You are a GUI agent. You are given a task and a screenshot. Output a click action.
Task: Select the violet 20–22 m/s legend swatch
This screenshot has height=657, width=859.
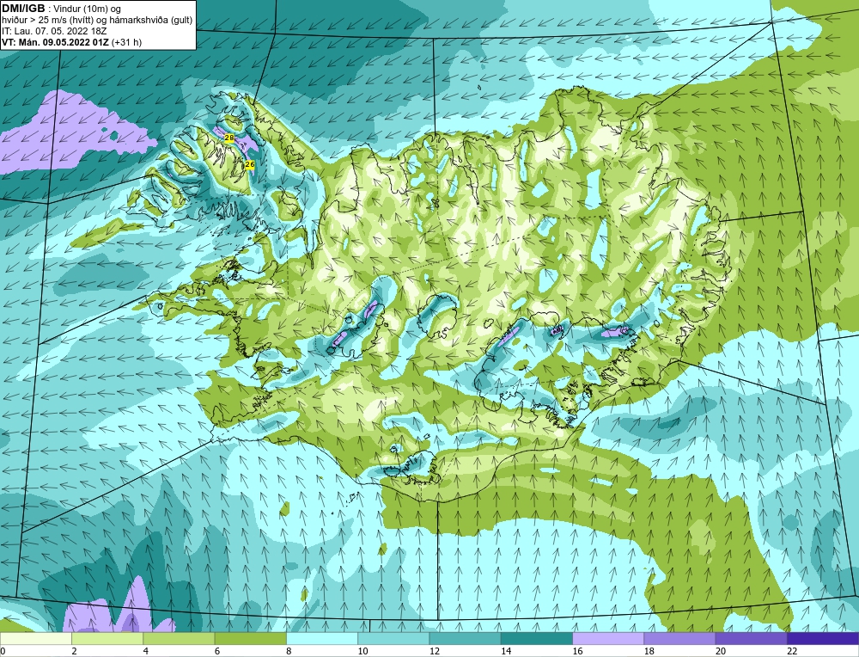(x=751, y=639)
